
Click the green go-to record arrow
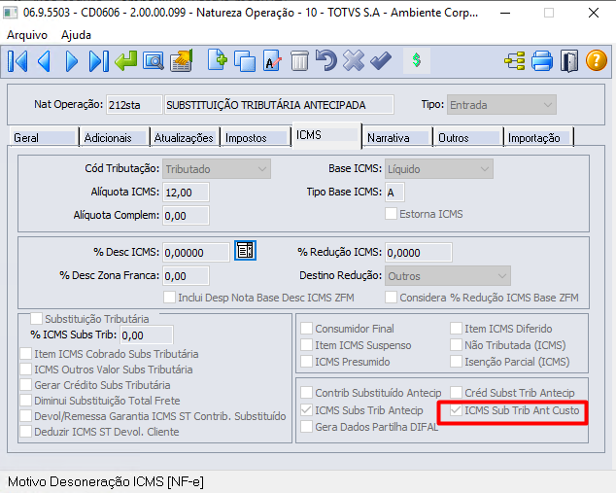click(125, 61)
